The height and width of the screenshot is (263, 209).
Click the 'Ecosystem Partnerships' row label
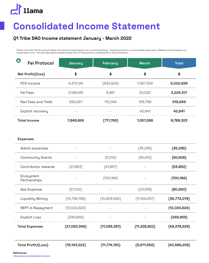point(31,178)
